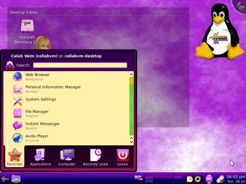The width and height of the screenshot is (246, 184).
Task: Open the star folder icon on the panel
Action: point(16,179)
